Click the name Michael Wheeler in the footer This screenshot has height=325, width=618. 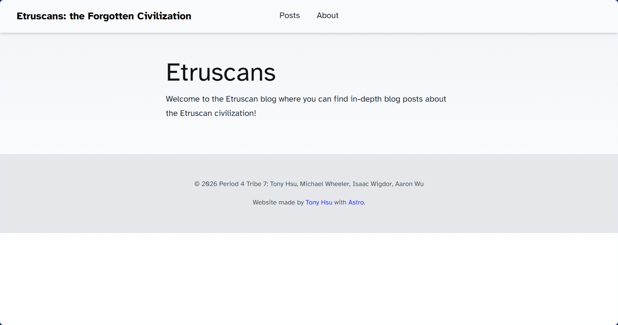(324, 184)
